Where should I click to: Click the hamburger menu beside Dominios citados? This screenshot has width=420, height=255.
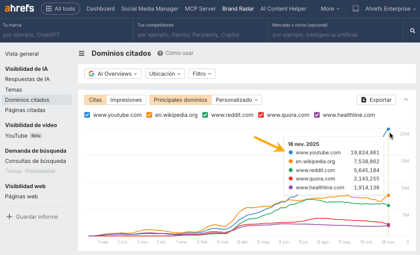82,53
